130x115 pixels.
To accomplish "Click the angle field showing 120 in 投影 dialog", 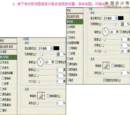I will pyautogui.click(x=112, y=32).
